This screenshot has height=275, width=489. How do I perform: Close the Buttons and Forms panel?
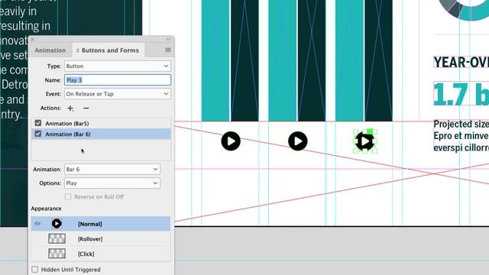[x=33, y=39]
